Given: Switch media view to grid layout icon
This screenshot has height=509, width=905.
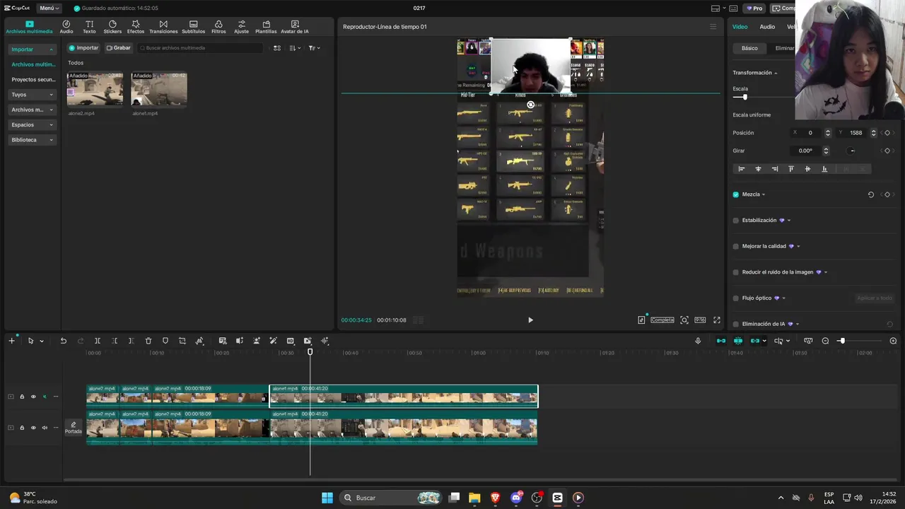Looking at the screenshot, I should [x=277, y=48].
